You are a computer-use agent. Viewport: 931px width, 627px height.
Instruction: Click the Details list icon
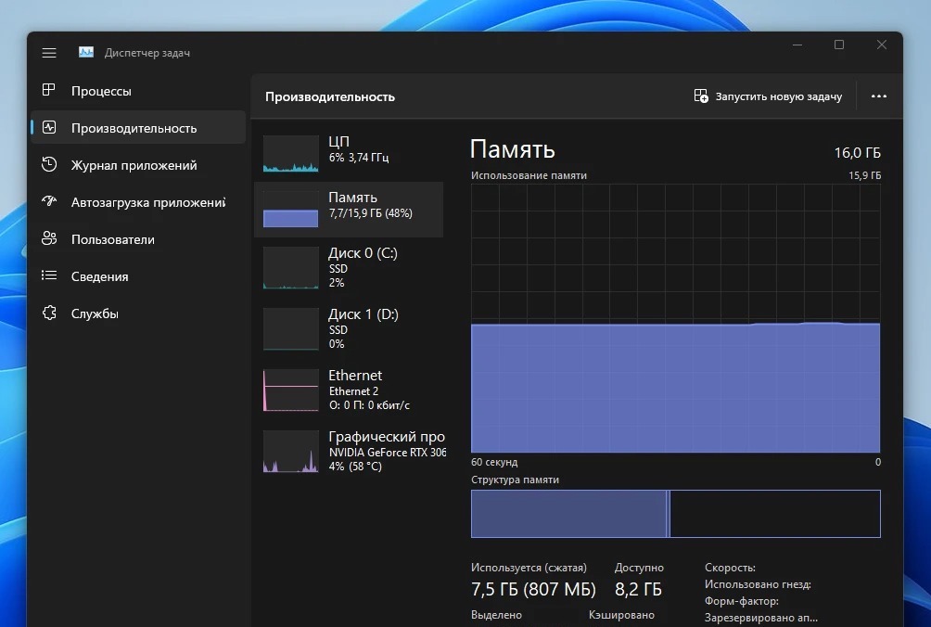(50, 276)
